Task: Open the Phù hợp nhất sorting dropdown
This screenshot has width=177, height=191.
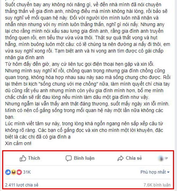Action: pos(155,172)
